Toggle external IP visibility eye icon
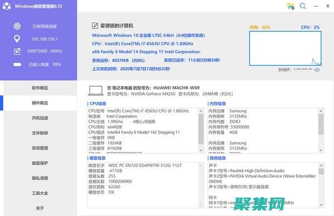Screen dimensions: 334x216 click(x=317, y=70)
